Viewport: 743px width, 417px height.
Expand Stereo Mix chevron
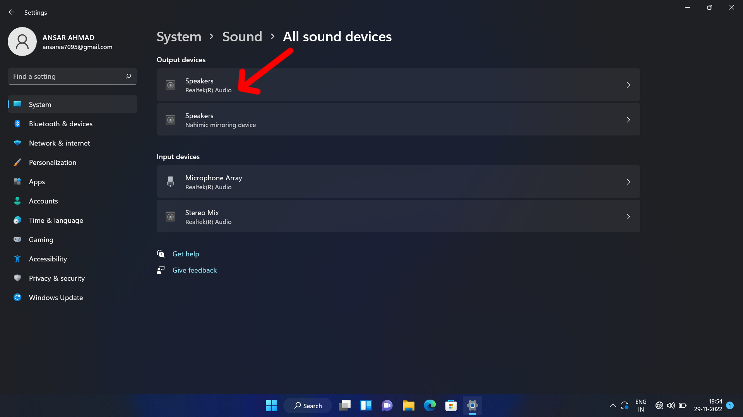click(628, 217)
